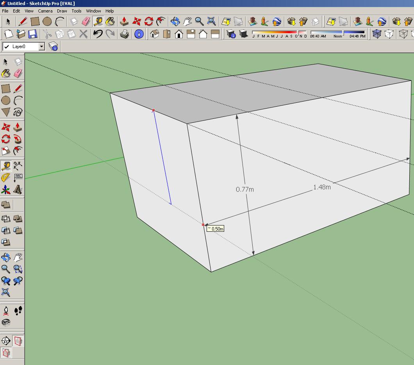
Task: Open the Layer0 layer dropdown
Action: [41, 47]
